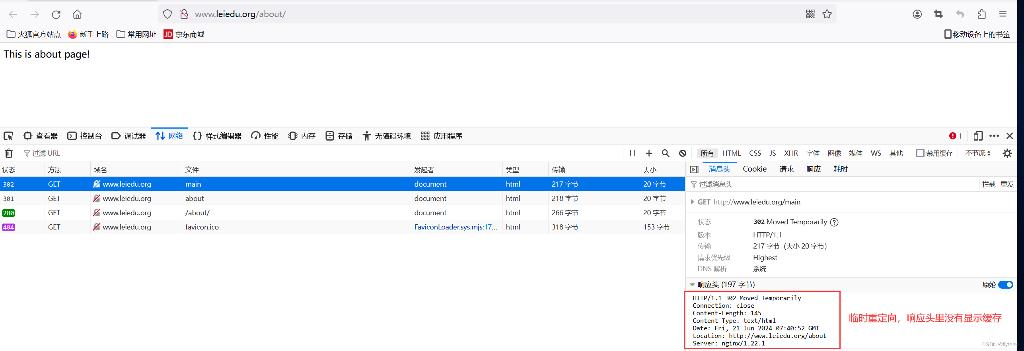1024x351 pixels.
Task: Open the Firefox application menu
Action: click(x=1003, y=14)
